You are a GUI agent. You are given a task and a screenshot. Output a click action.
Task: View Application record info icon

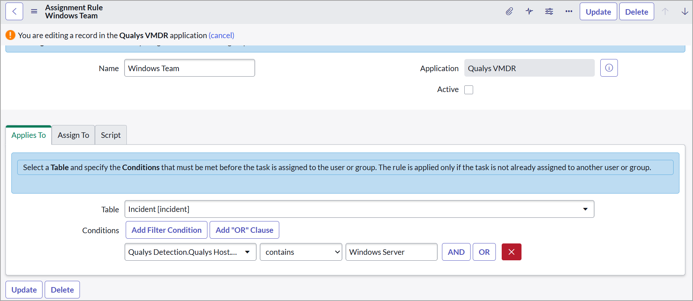pyautogui.click(x=609, y=68)
